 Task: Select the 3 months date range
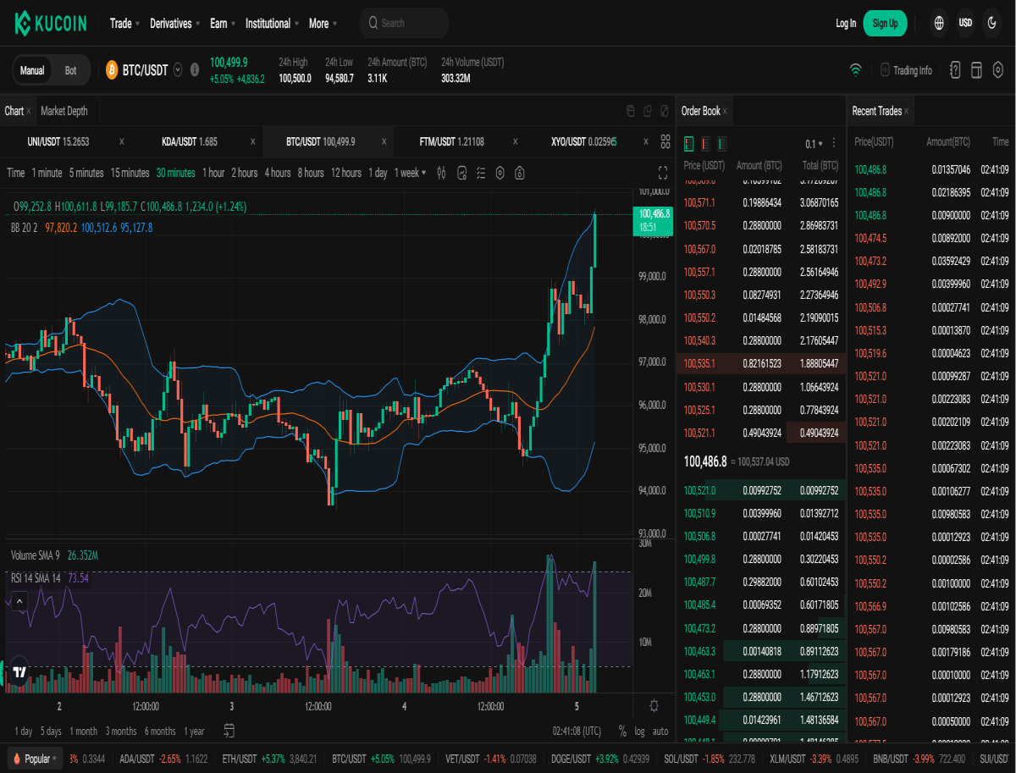pos(121,731)
